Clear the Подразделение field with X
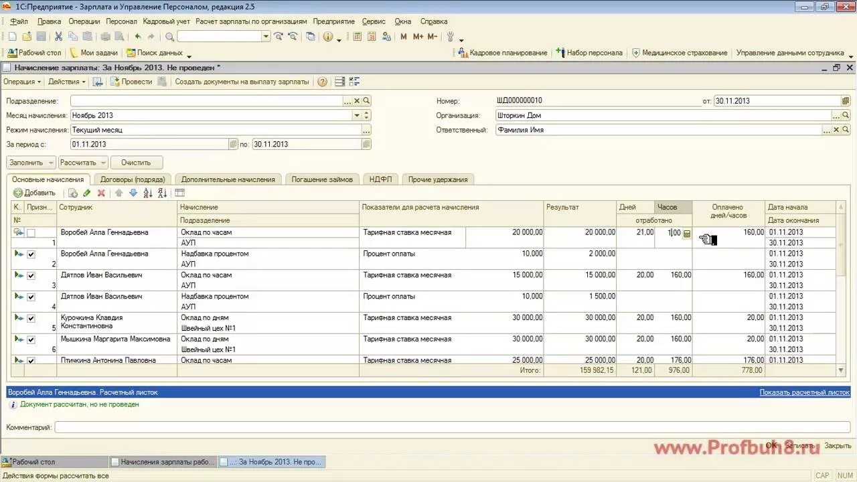This screenshot has width=857, height=482. (x=357, y=101)
